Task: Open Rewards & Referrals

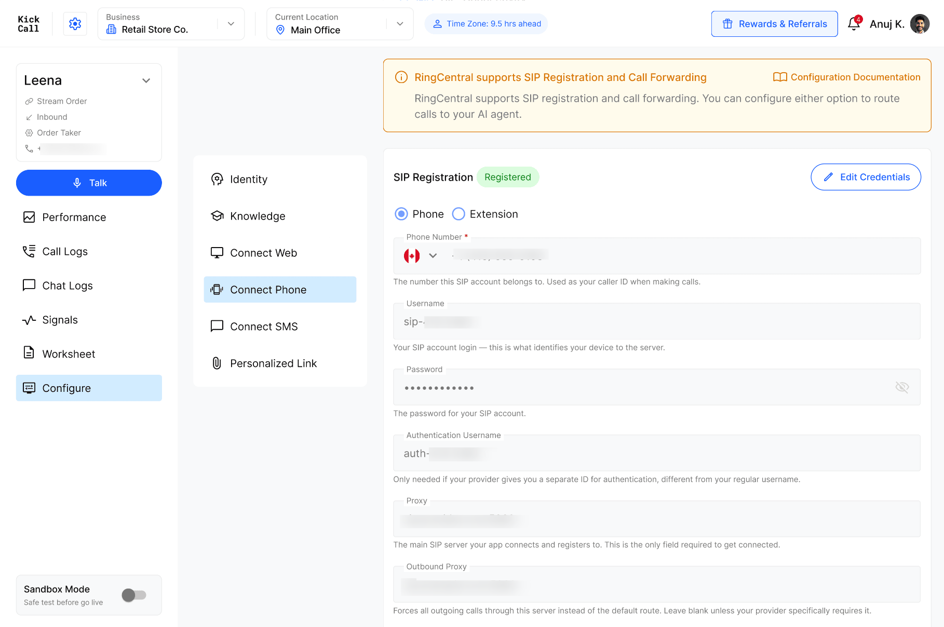Action: click(x=774, y=24)
